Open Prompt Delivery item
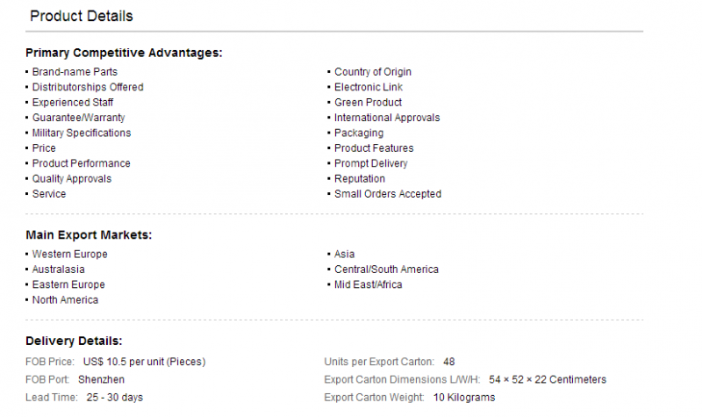Image resolution: width=702 pixels, height=417 pixels. click(x=370, y=163)
